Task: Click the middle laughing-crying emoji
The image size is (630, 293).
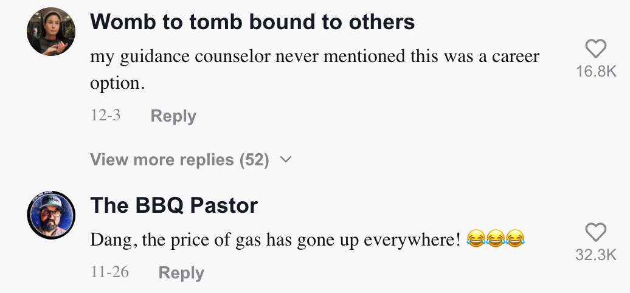Action: point(495,239)
